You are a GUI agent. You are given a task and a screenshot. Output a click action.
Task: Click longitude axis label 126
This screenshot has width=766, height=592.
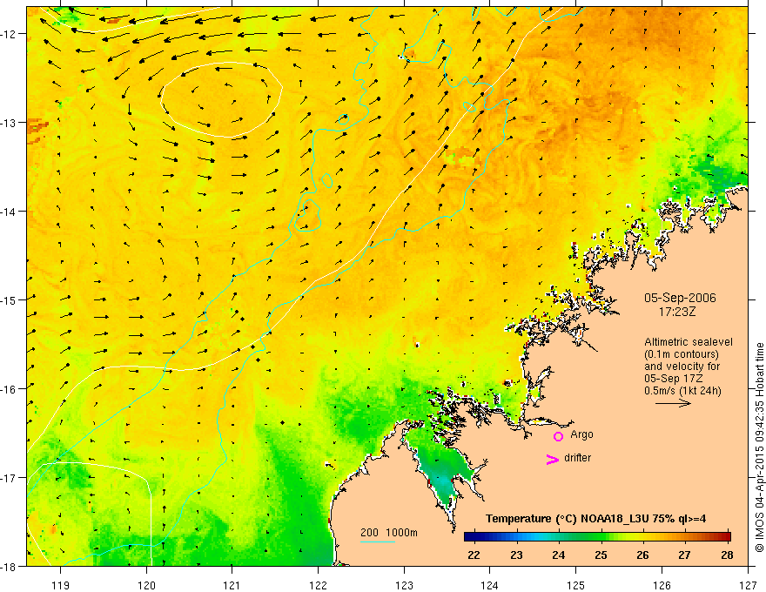tap(662, 585)
